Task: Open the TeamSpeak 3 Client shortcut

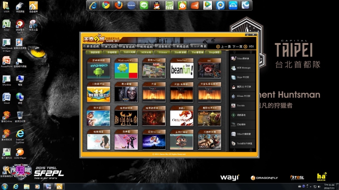Action: click(x=7, y=45)
